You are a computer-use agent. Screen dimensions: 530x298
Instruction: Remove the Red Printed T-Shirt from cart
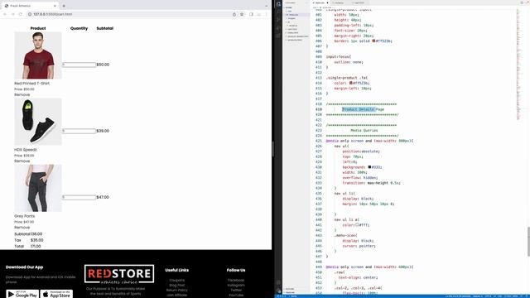(22, 94)
